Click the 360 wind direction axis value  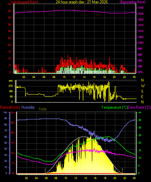[x=11, y=81]
